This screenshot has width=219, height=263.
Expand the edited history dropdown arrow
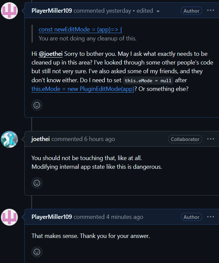tap(158, 11)
